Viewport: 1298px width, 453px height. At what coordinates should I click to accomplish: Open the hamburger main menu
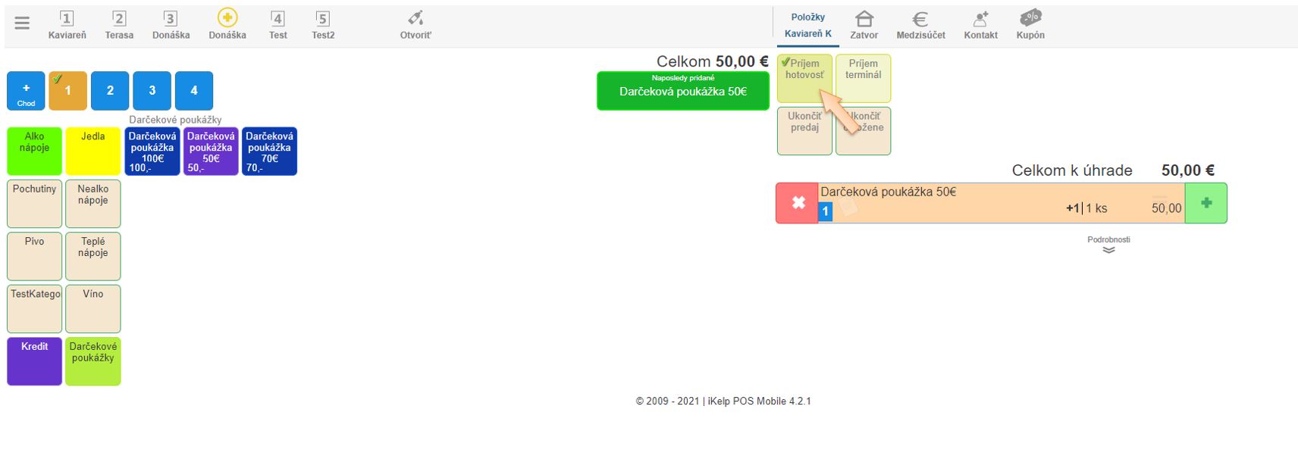click(x=22, y=23)
